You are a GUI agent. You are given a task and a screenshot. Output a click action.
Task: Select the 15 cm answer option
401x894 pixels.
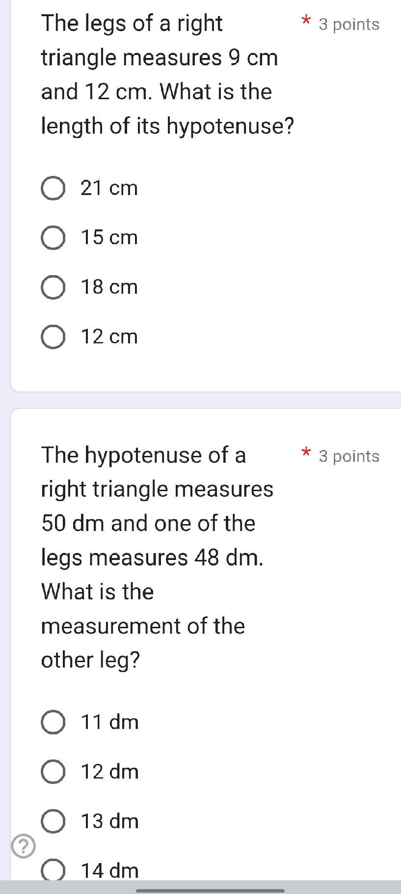pyautogui.click(x=53, y=239)
